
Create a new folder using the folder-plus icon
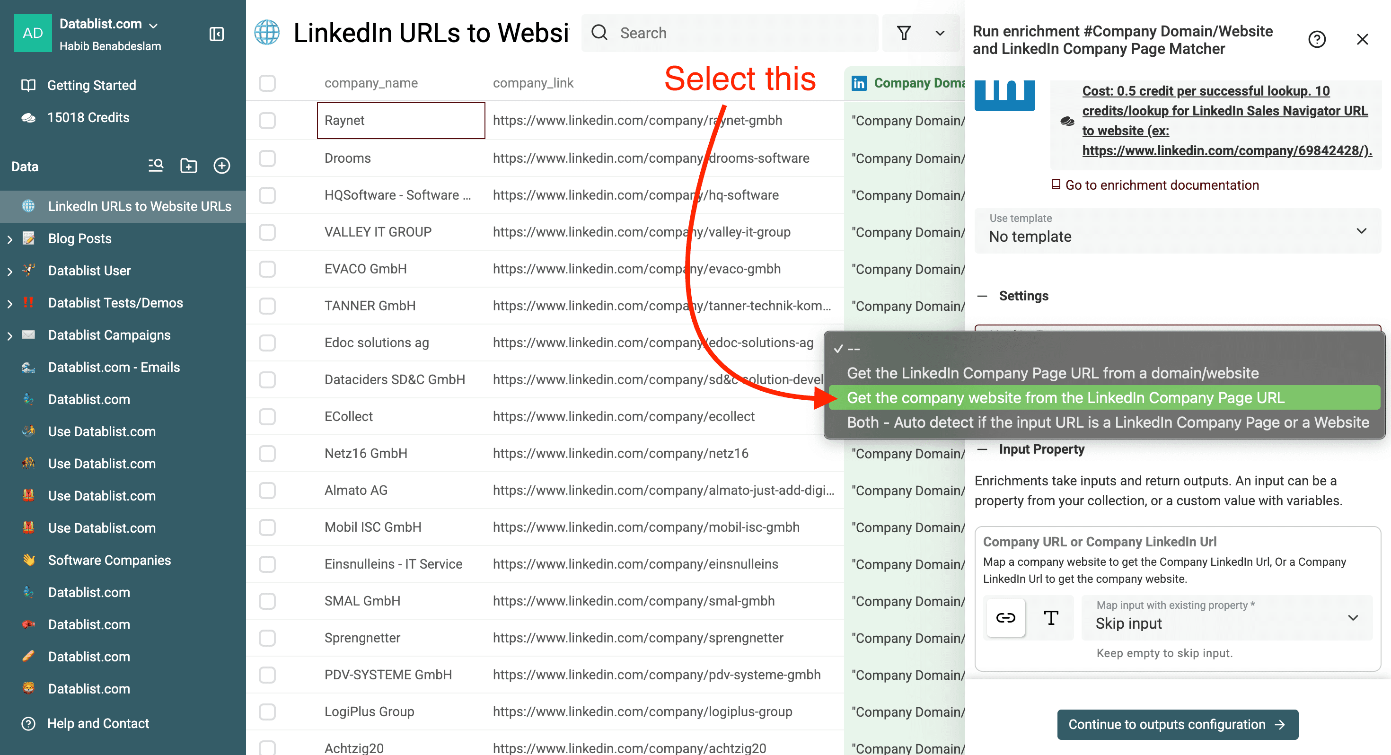point(188,166)
